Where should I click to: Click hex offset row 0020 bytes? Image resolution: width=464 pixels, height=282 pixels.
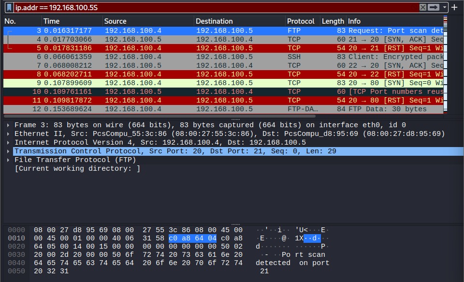click(138, 247)
